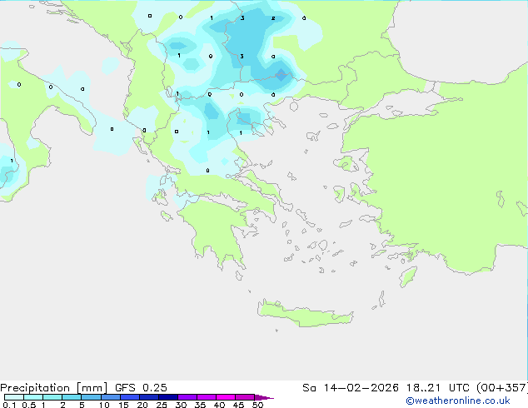Screen dimensions: 528x408
Task: Click the island of Rhodes on the map
Action: click(x=408, y=276)
